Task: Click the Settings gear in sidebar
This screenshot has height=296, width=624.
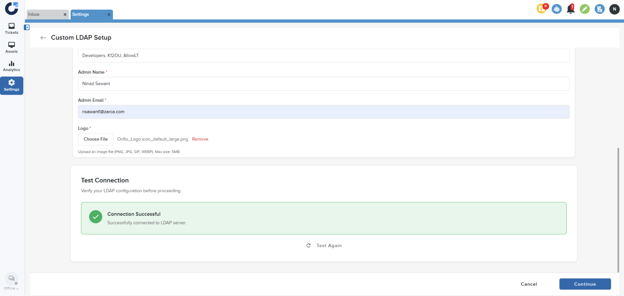Action: [11, 85]
